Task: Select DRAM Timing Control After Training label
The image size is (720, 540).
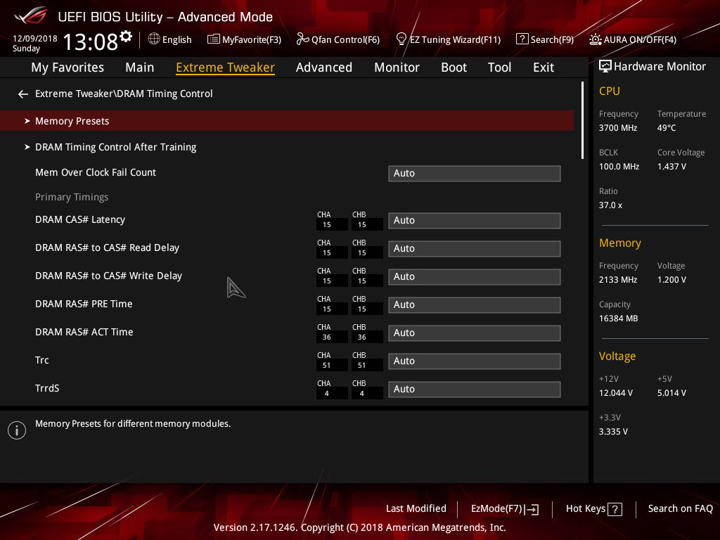Action: coord(116,148)
